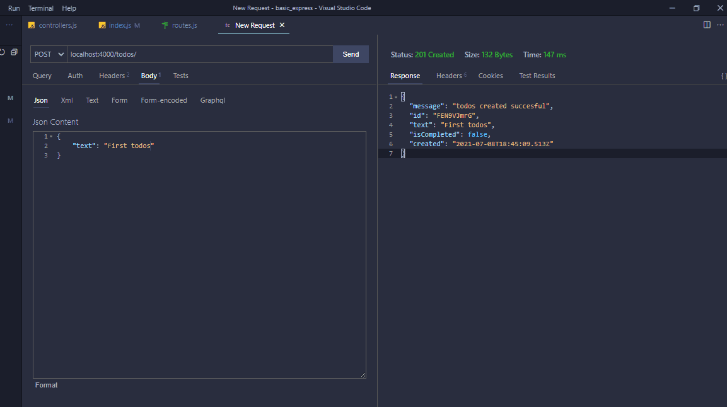Click the braces icon in the response panel
The height and width of the screenshot is (407, 727).
click(724, 76)
